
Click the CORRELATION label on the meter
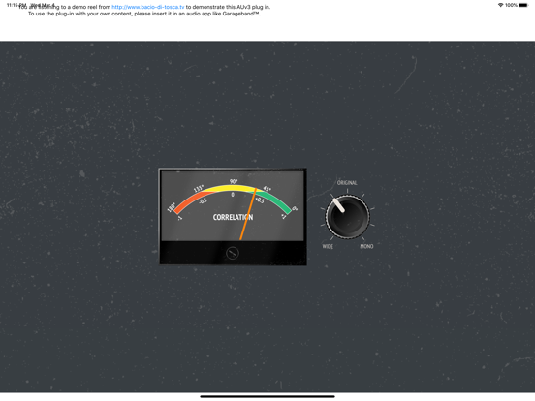233,217
